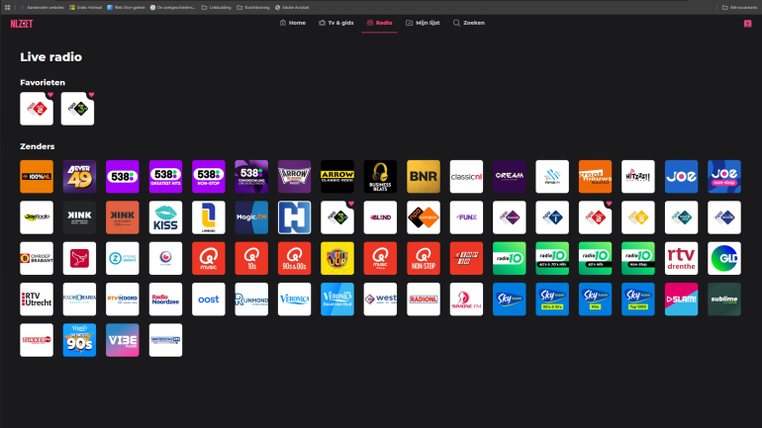762x428 pixels.
Task: Switch to the Tv & gids tab
Action: [334, 22]
